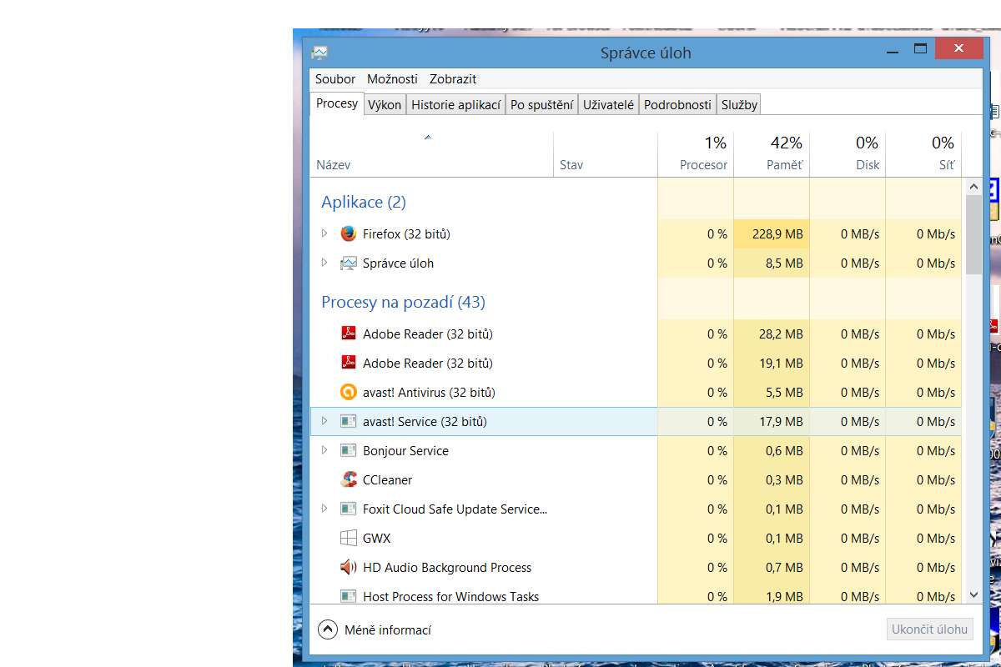Click the scrollbar down arrow
The height and width of the screenshot is (667, 1001).
[x=973, y=595]
